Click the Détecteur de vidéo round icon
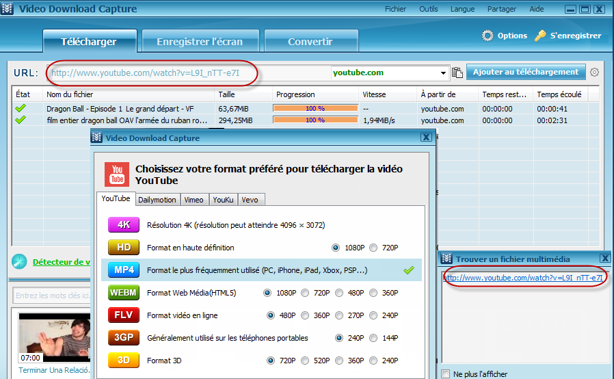The width and height of the screenshot is (614, 379). (19, 261)
